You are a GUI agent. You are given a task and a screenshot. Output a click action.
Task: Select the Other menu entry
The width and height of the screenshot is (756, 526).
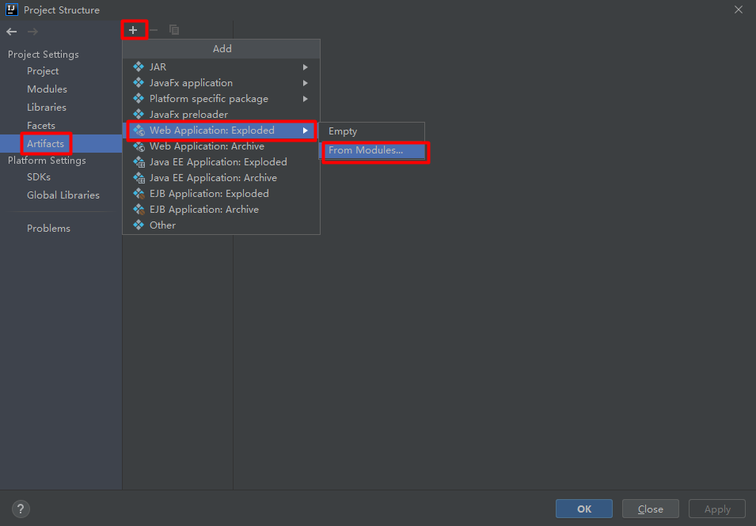click(222, 225)
